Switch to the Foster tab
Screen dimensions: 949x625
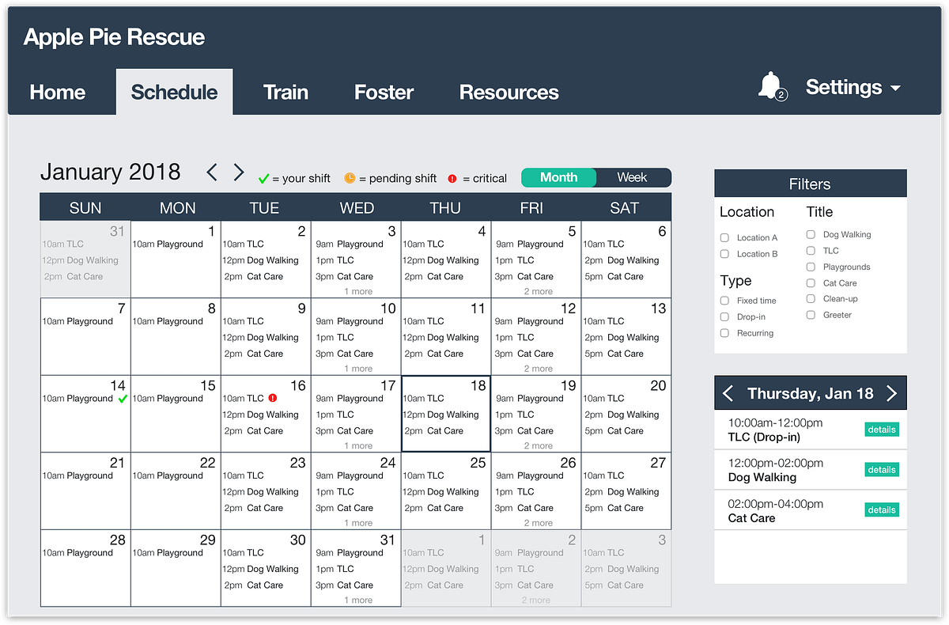384,92
